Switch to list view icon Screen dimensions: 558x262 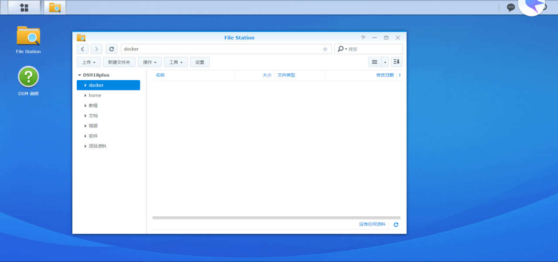click(374, 62)
